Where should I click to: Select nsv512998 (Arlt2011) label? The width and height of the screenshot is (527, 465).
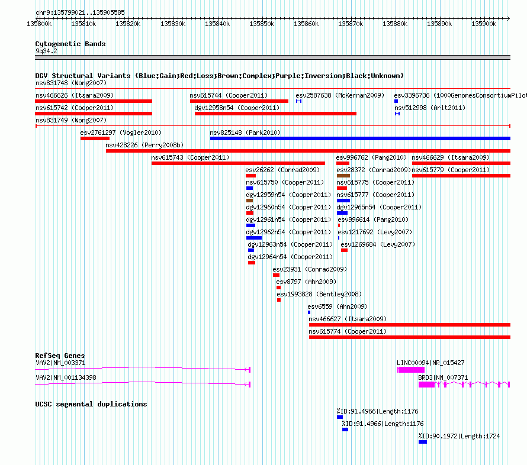(430, 108)
